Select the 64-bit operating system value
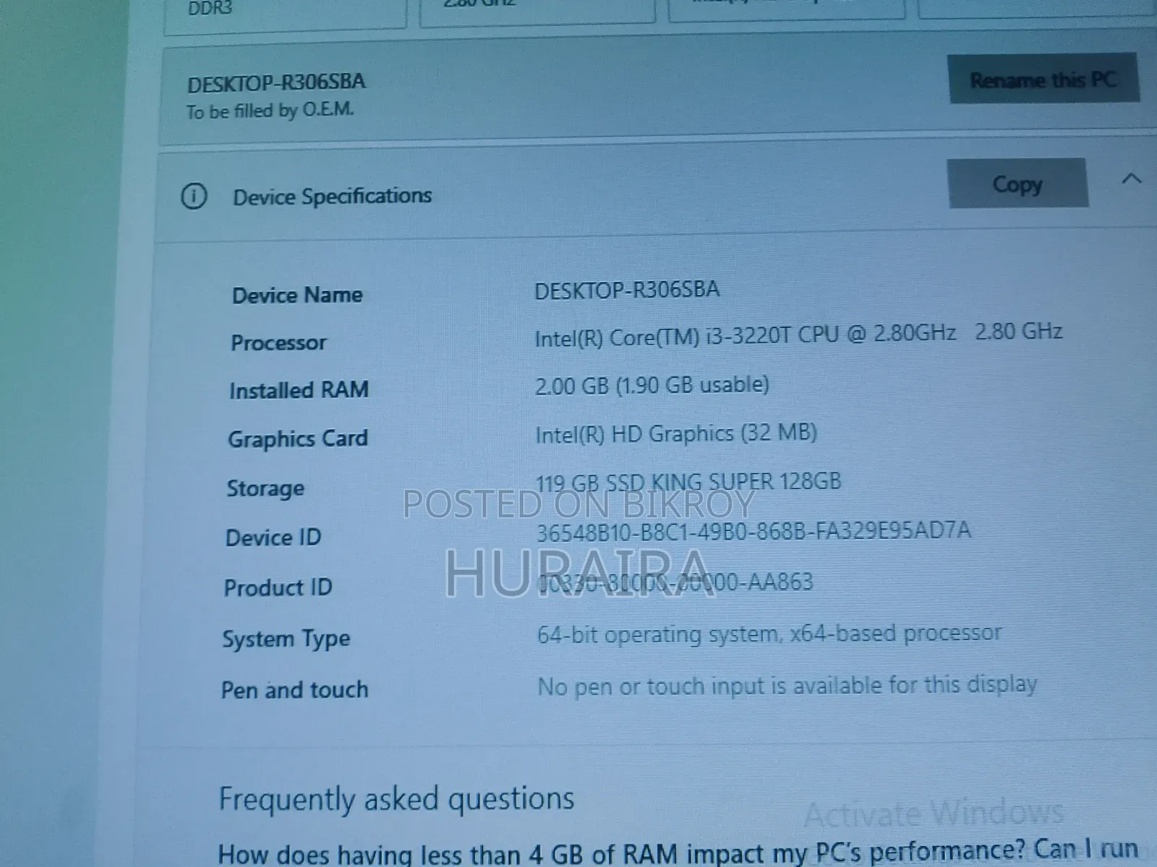Image resolution: width=1157 pixels, height=867 pixels. click(769, 634)
